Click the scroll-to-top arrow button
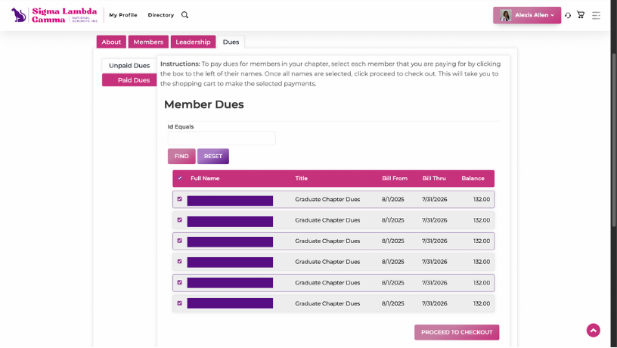The height and width of the screenshot is (348, 617). pos(594,330)
